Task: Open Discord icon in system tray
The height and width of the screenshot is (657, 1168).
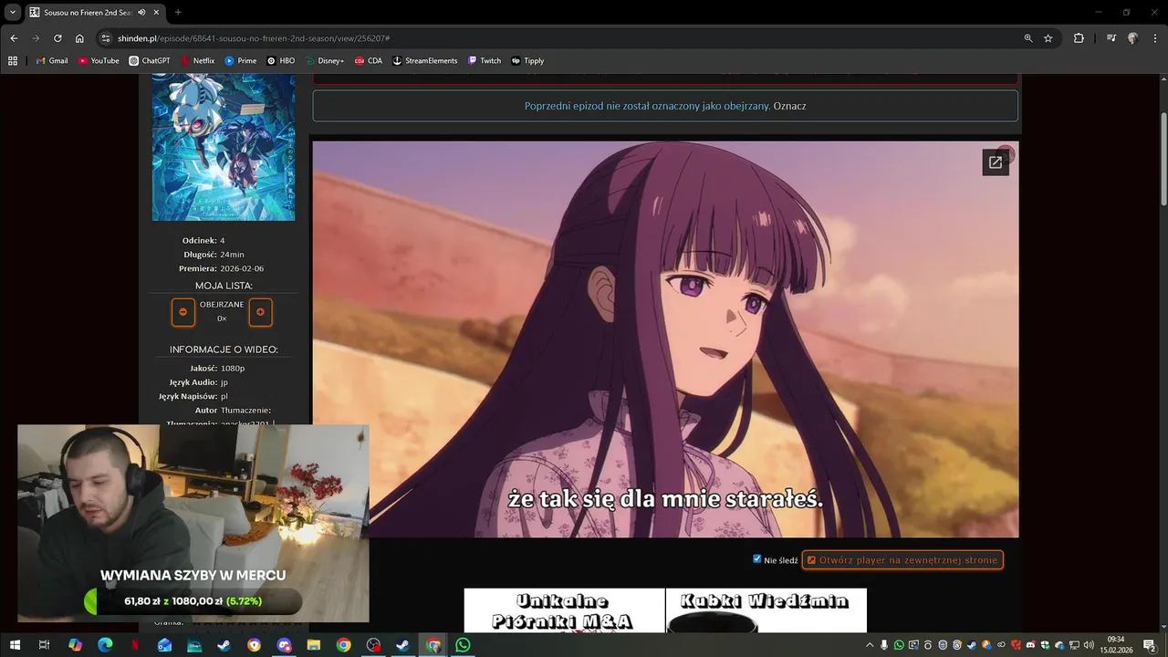Action: coord(1030,645)
